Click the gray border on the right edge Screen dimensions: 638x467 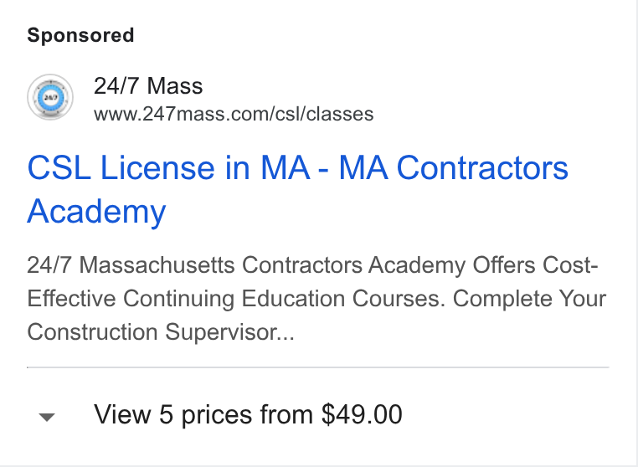636,233
